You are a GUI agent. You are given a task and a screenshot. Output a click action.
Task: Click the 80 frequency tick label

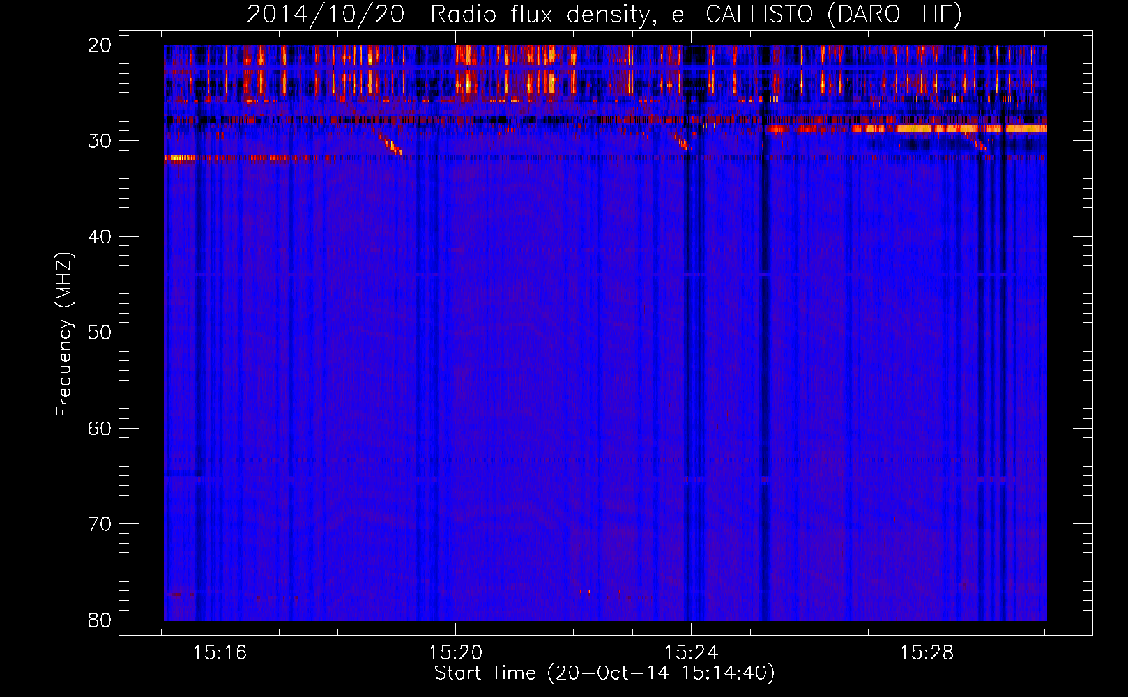[x=100, y=620]
